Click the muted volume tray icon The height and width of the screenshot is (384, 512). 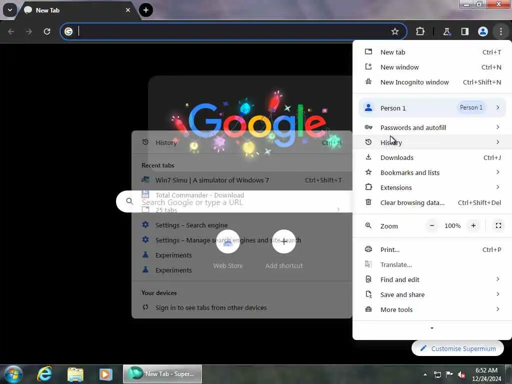(x=461, y=374)
